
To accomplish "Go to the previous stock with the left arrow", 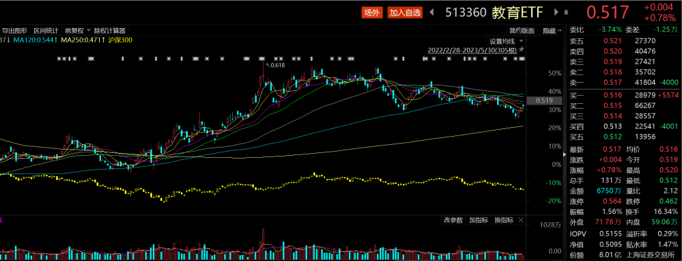I will pyautogui.click(x=431, y=12).
